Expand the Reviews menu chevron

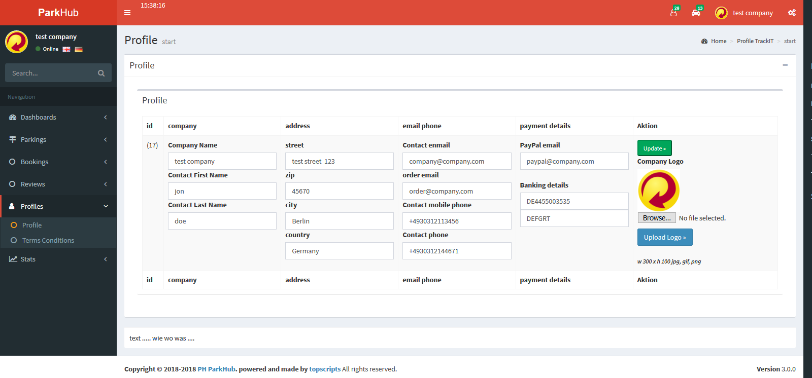pyautogui.click(x=106, y=184)
